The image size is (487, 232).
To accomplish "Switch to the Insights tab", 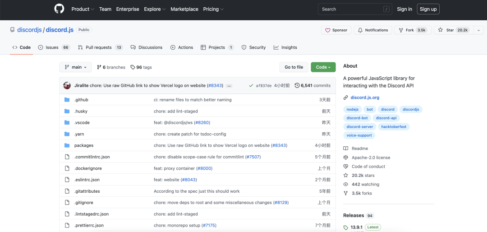I will [285, 47].
